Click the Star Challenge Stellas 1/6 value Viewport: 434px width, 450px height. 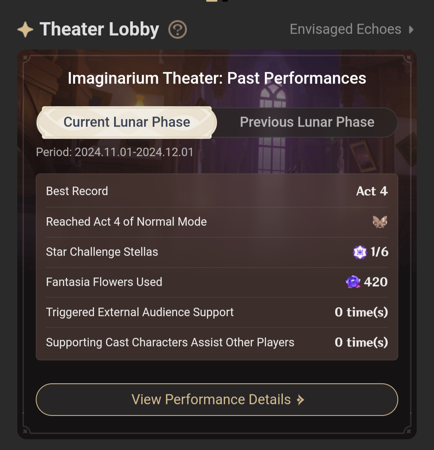(x=379, y=252)
